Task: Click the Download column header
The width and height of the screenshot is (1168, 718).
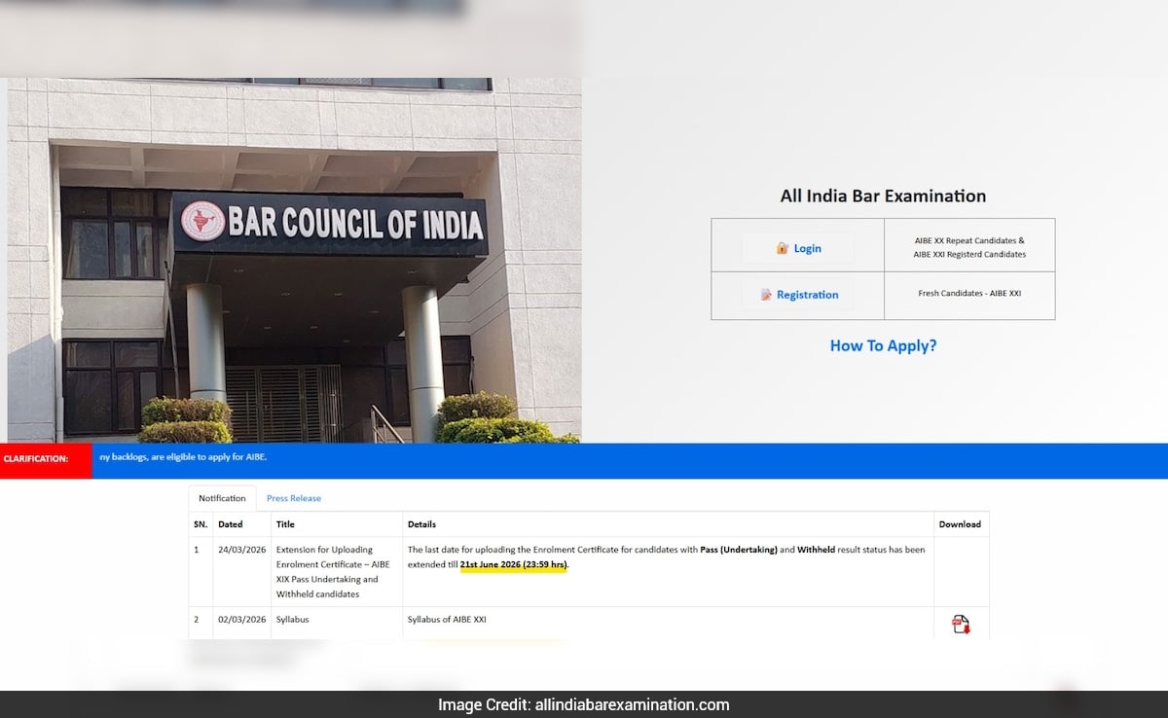Action: [x=960, y=524]
